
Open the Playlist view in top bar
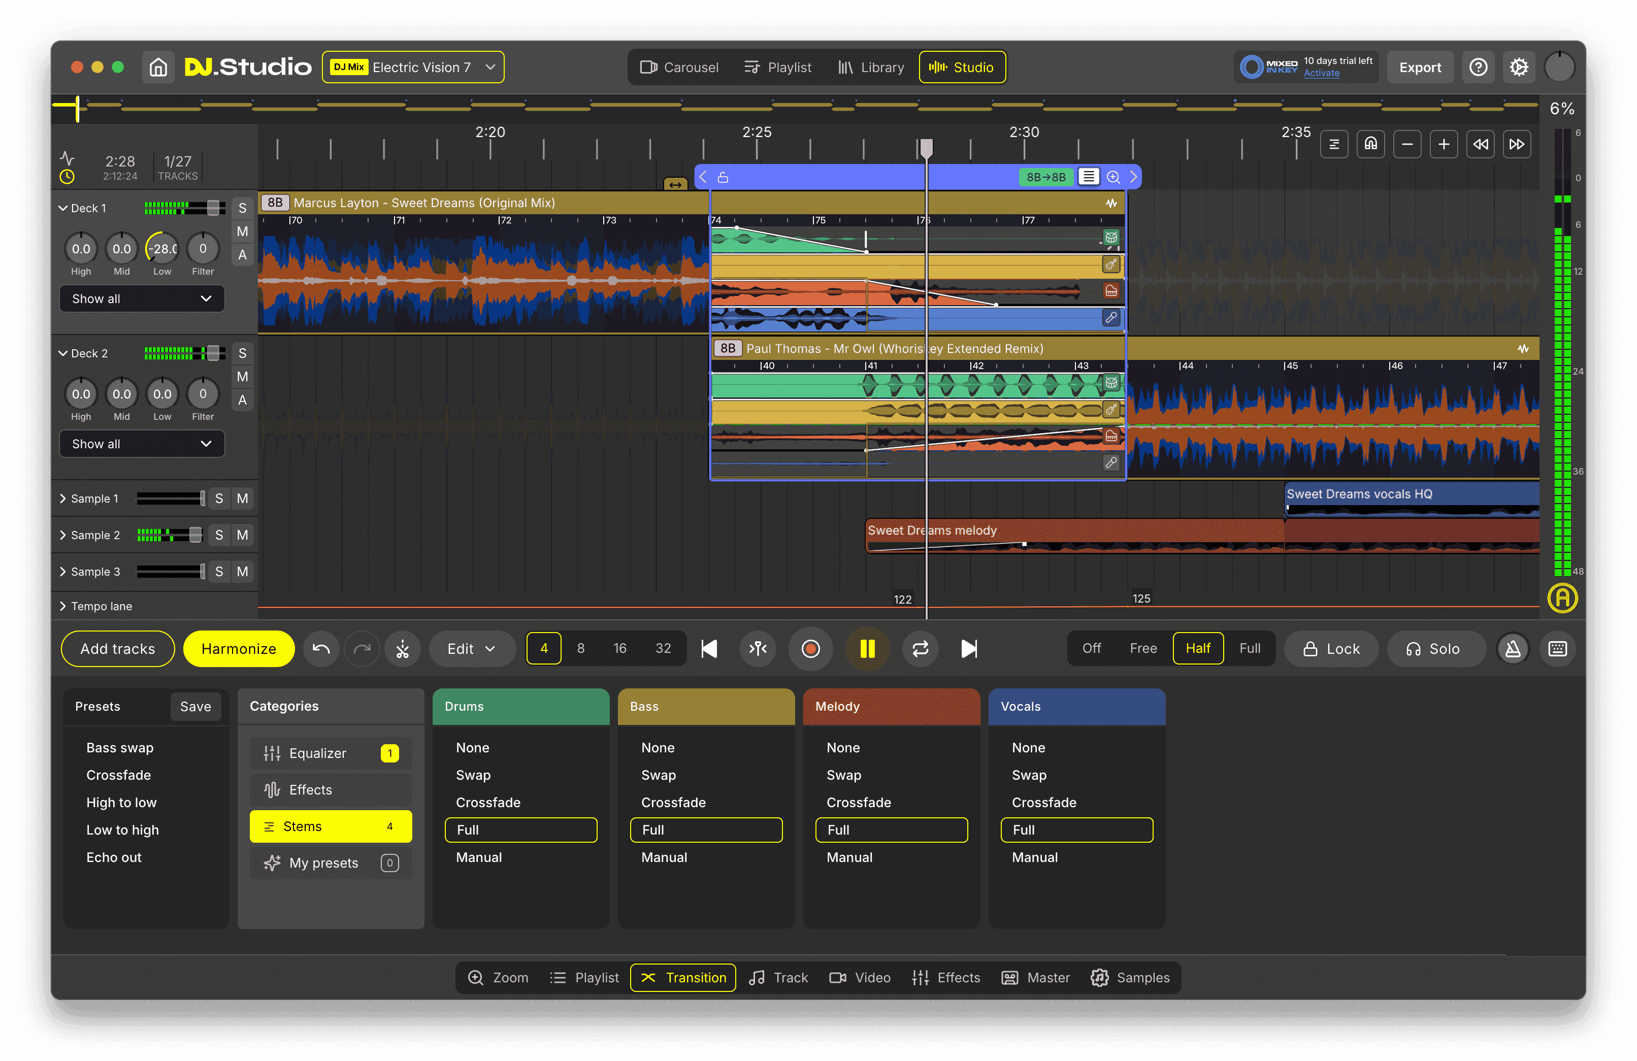tap(778, 68)
